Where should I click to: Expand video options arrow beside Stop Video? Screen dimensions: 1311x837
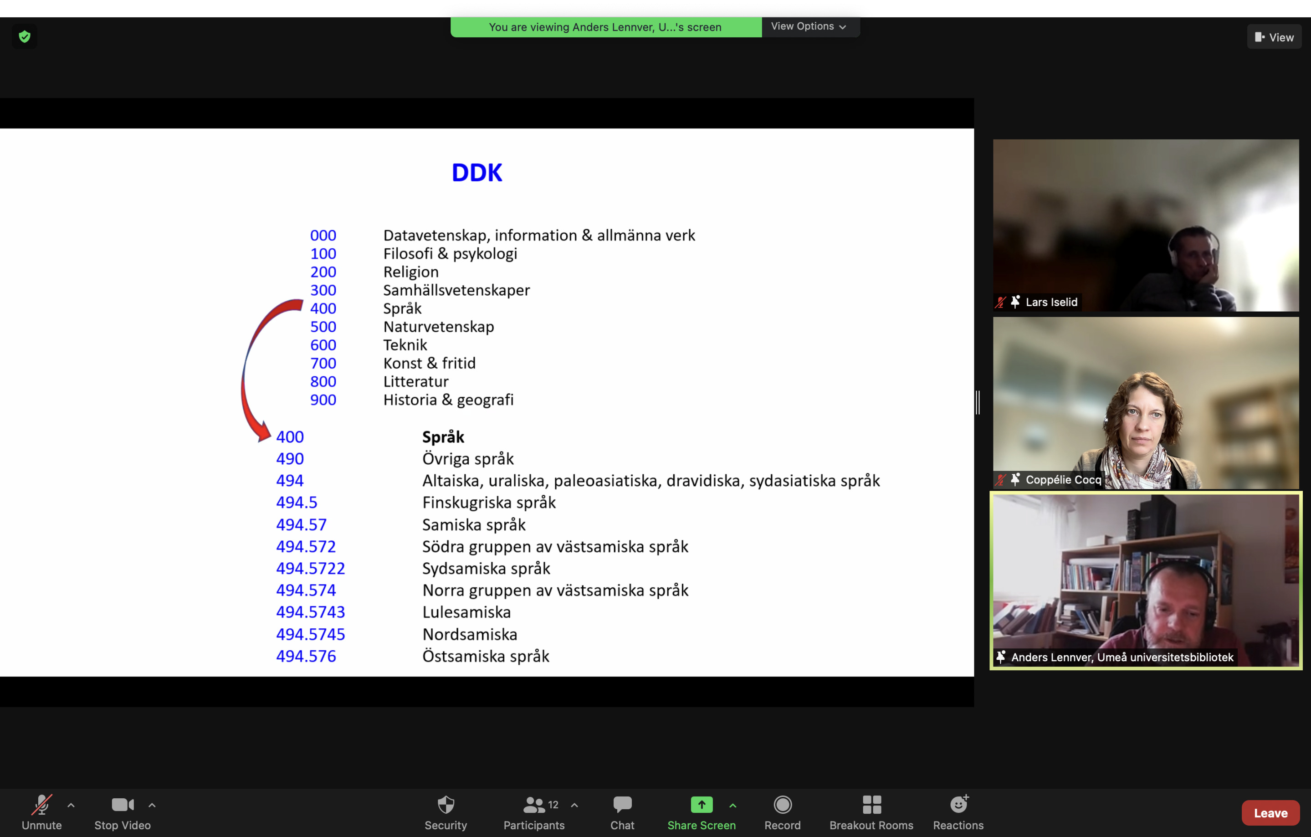[152, 805]
